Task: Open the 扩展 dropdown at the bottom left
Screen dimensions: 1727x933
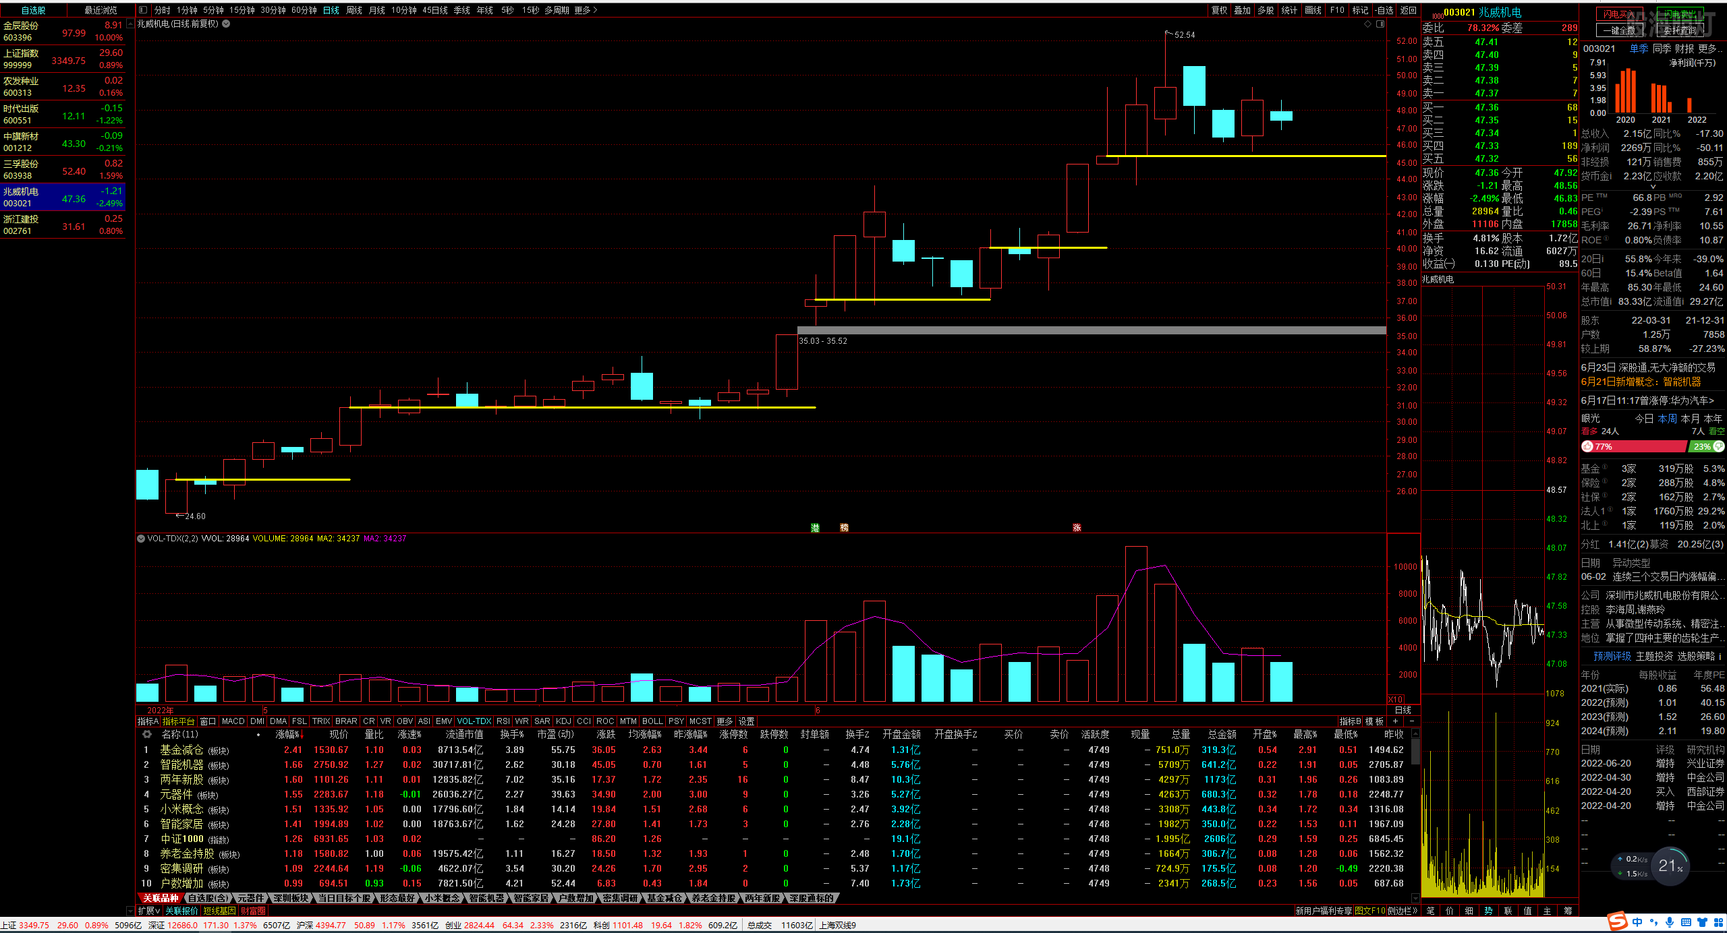Action: [148, 911]
